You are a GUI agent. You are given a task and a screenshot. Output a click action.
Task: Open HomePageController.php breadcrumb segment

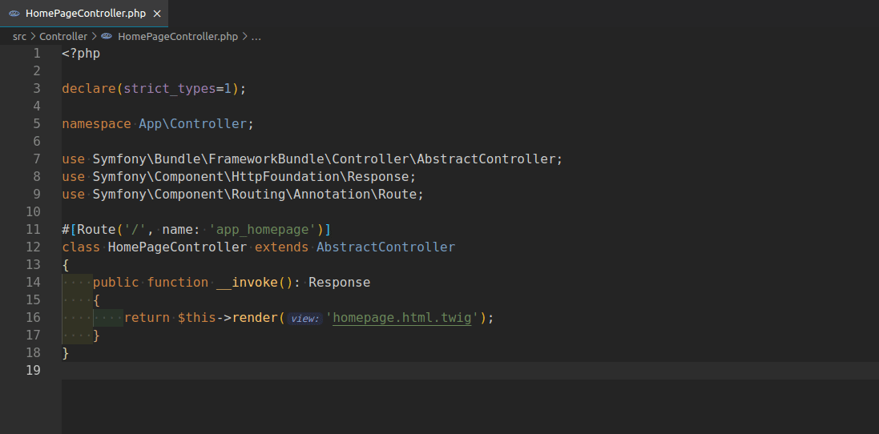point(178,36)
